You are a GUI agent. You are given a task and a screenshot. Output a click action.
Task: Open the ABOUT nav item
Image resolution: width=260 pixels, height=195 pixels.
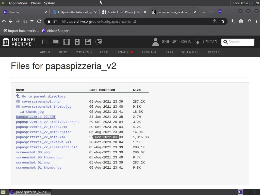(x=45, y=52)
